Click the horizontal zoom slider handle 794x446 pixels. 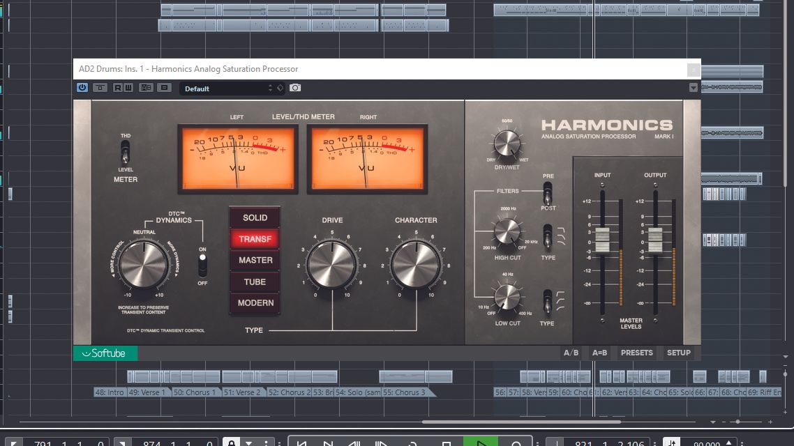tap(737, 422)
